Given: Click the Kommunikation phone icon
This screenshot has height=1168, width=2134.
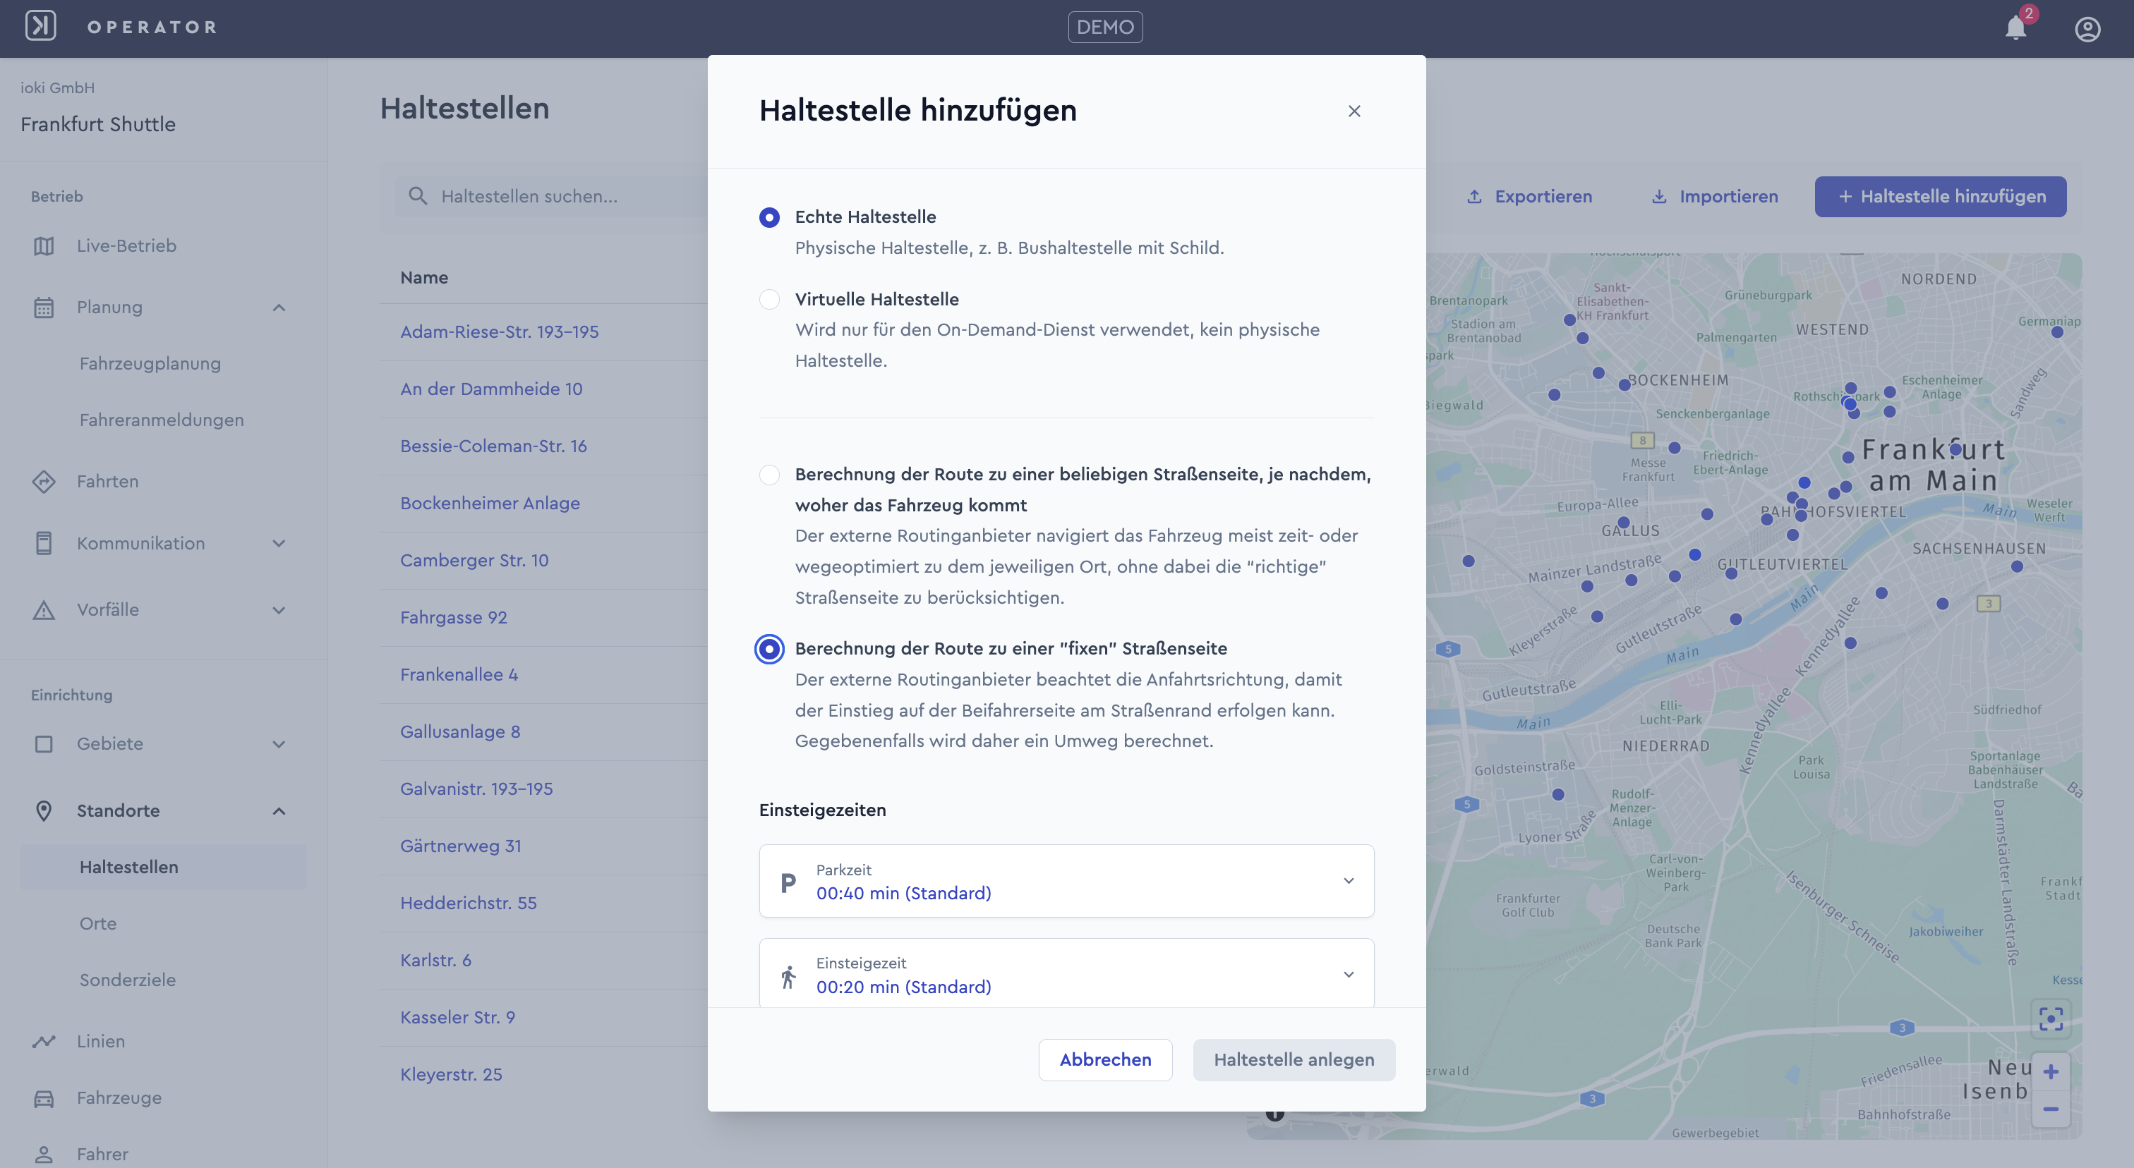Looking at the screenshot, I should [x=44, y=543].
